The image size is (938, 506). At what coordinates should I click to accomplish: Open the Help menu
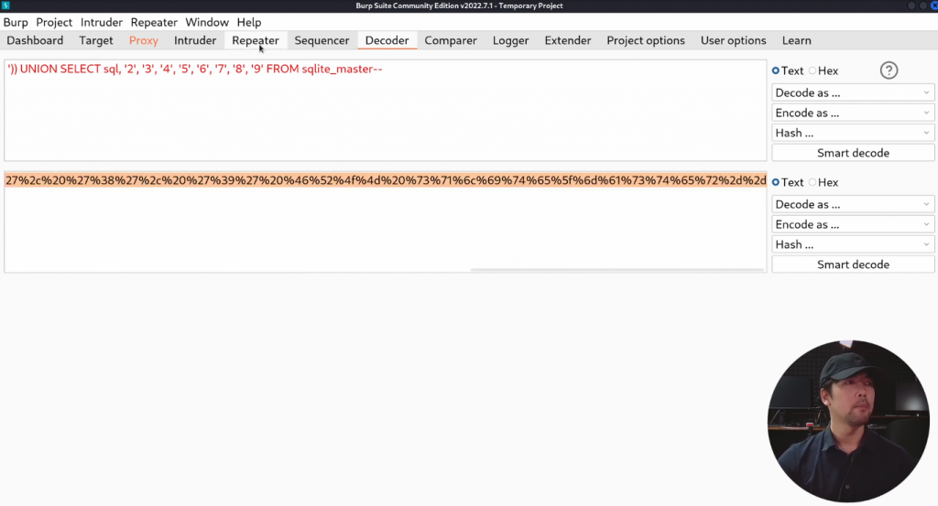click(x=249, y=22)
